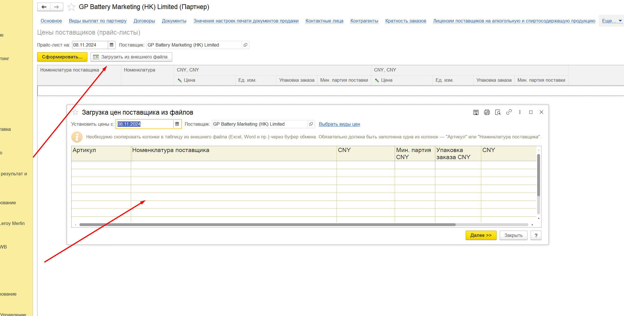The image size is (624, 316).
Task: Click first Номенклатура поставщика cell in dialog
Action: coord(233,165)
